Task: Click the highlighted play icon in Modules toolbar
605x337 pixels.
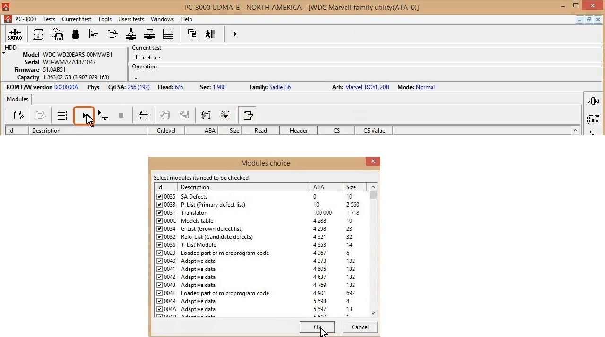Action: pyautogui.click(x=84, y=116)
